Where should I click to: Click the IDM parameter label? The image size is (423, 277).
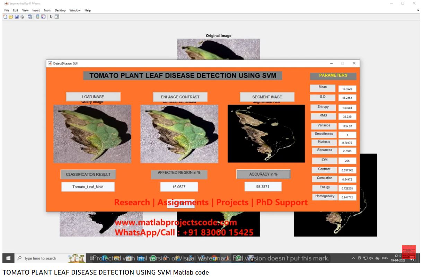[x=324, y=161]
